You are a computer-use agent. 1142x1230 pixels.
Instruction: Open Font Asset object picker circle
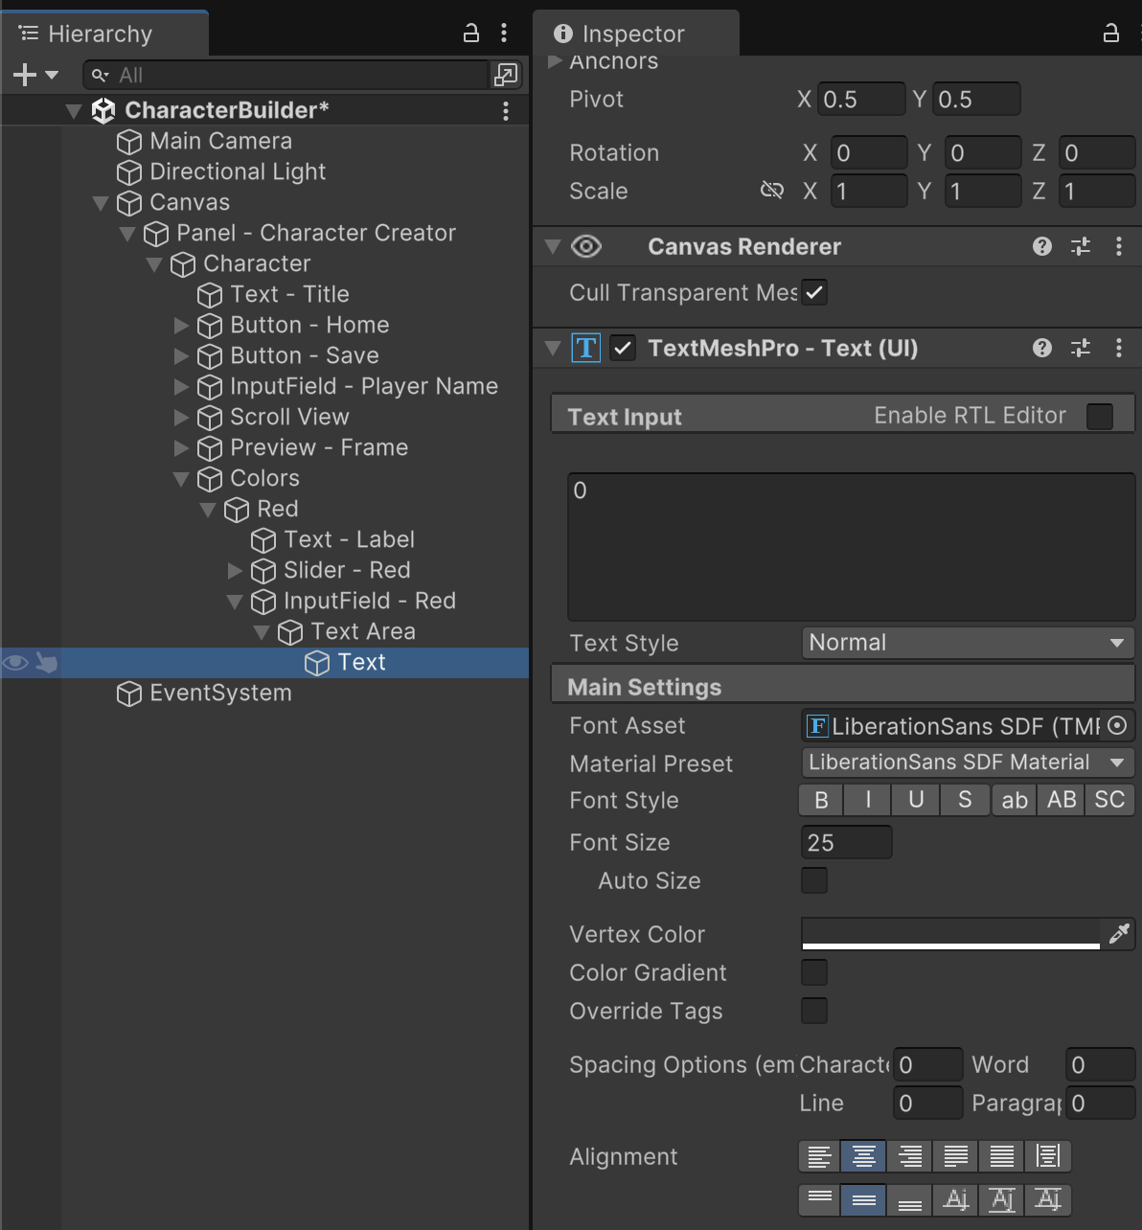1117,726
